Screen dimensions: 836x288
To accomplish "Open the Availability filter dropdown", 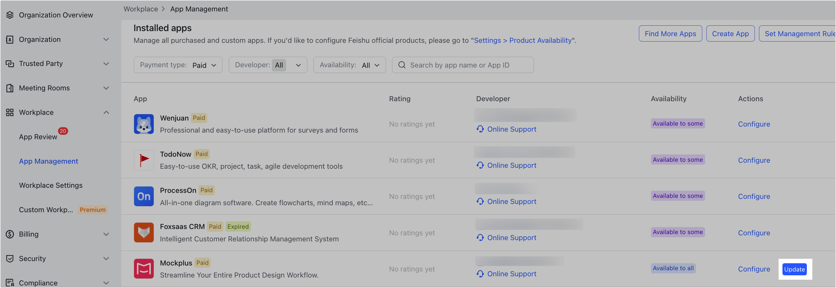I will (x=350, y=65).
